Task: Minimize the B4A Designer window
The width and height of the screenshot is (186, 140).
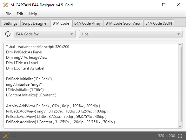Action: click(149, 5)
